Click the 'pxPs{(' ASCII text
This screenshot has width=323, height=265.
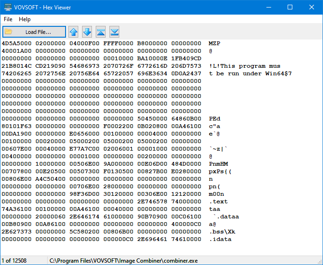click(220, 171)
